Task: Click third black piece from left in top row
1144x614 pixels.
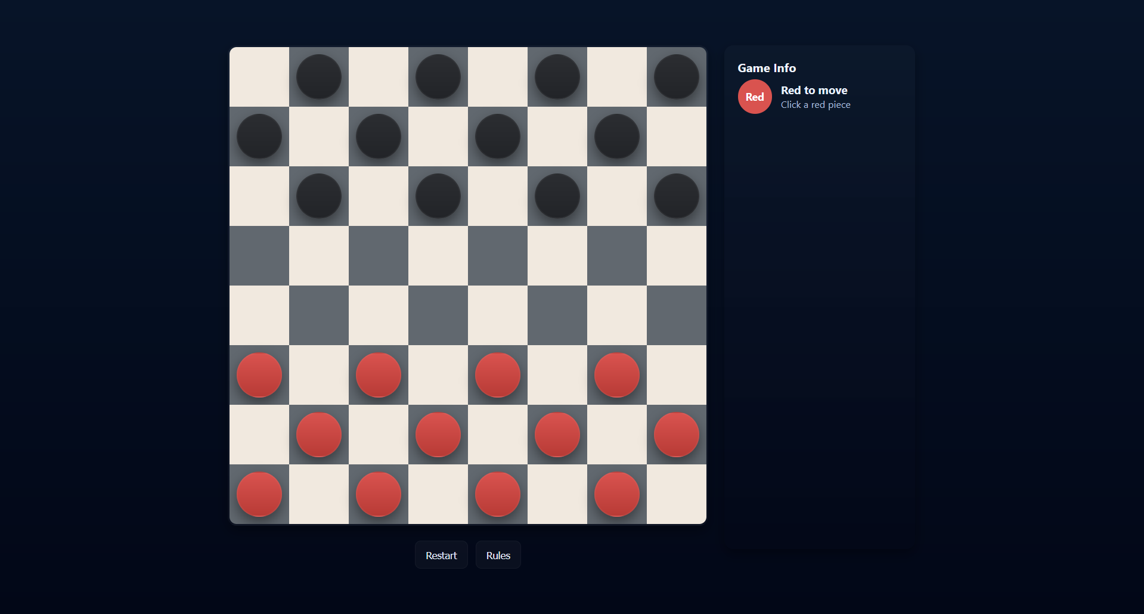Action: pos(557,77)
